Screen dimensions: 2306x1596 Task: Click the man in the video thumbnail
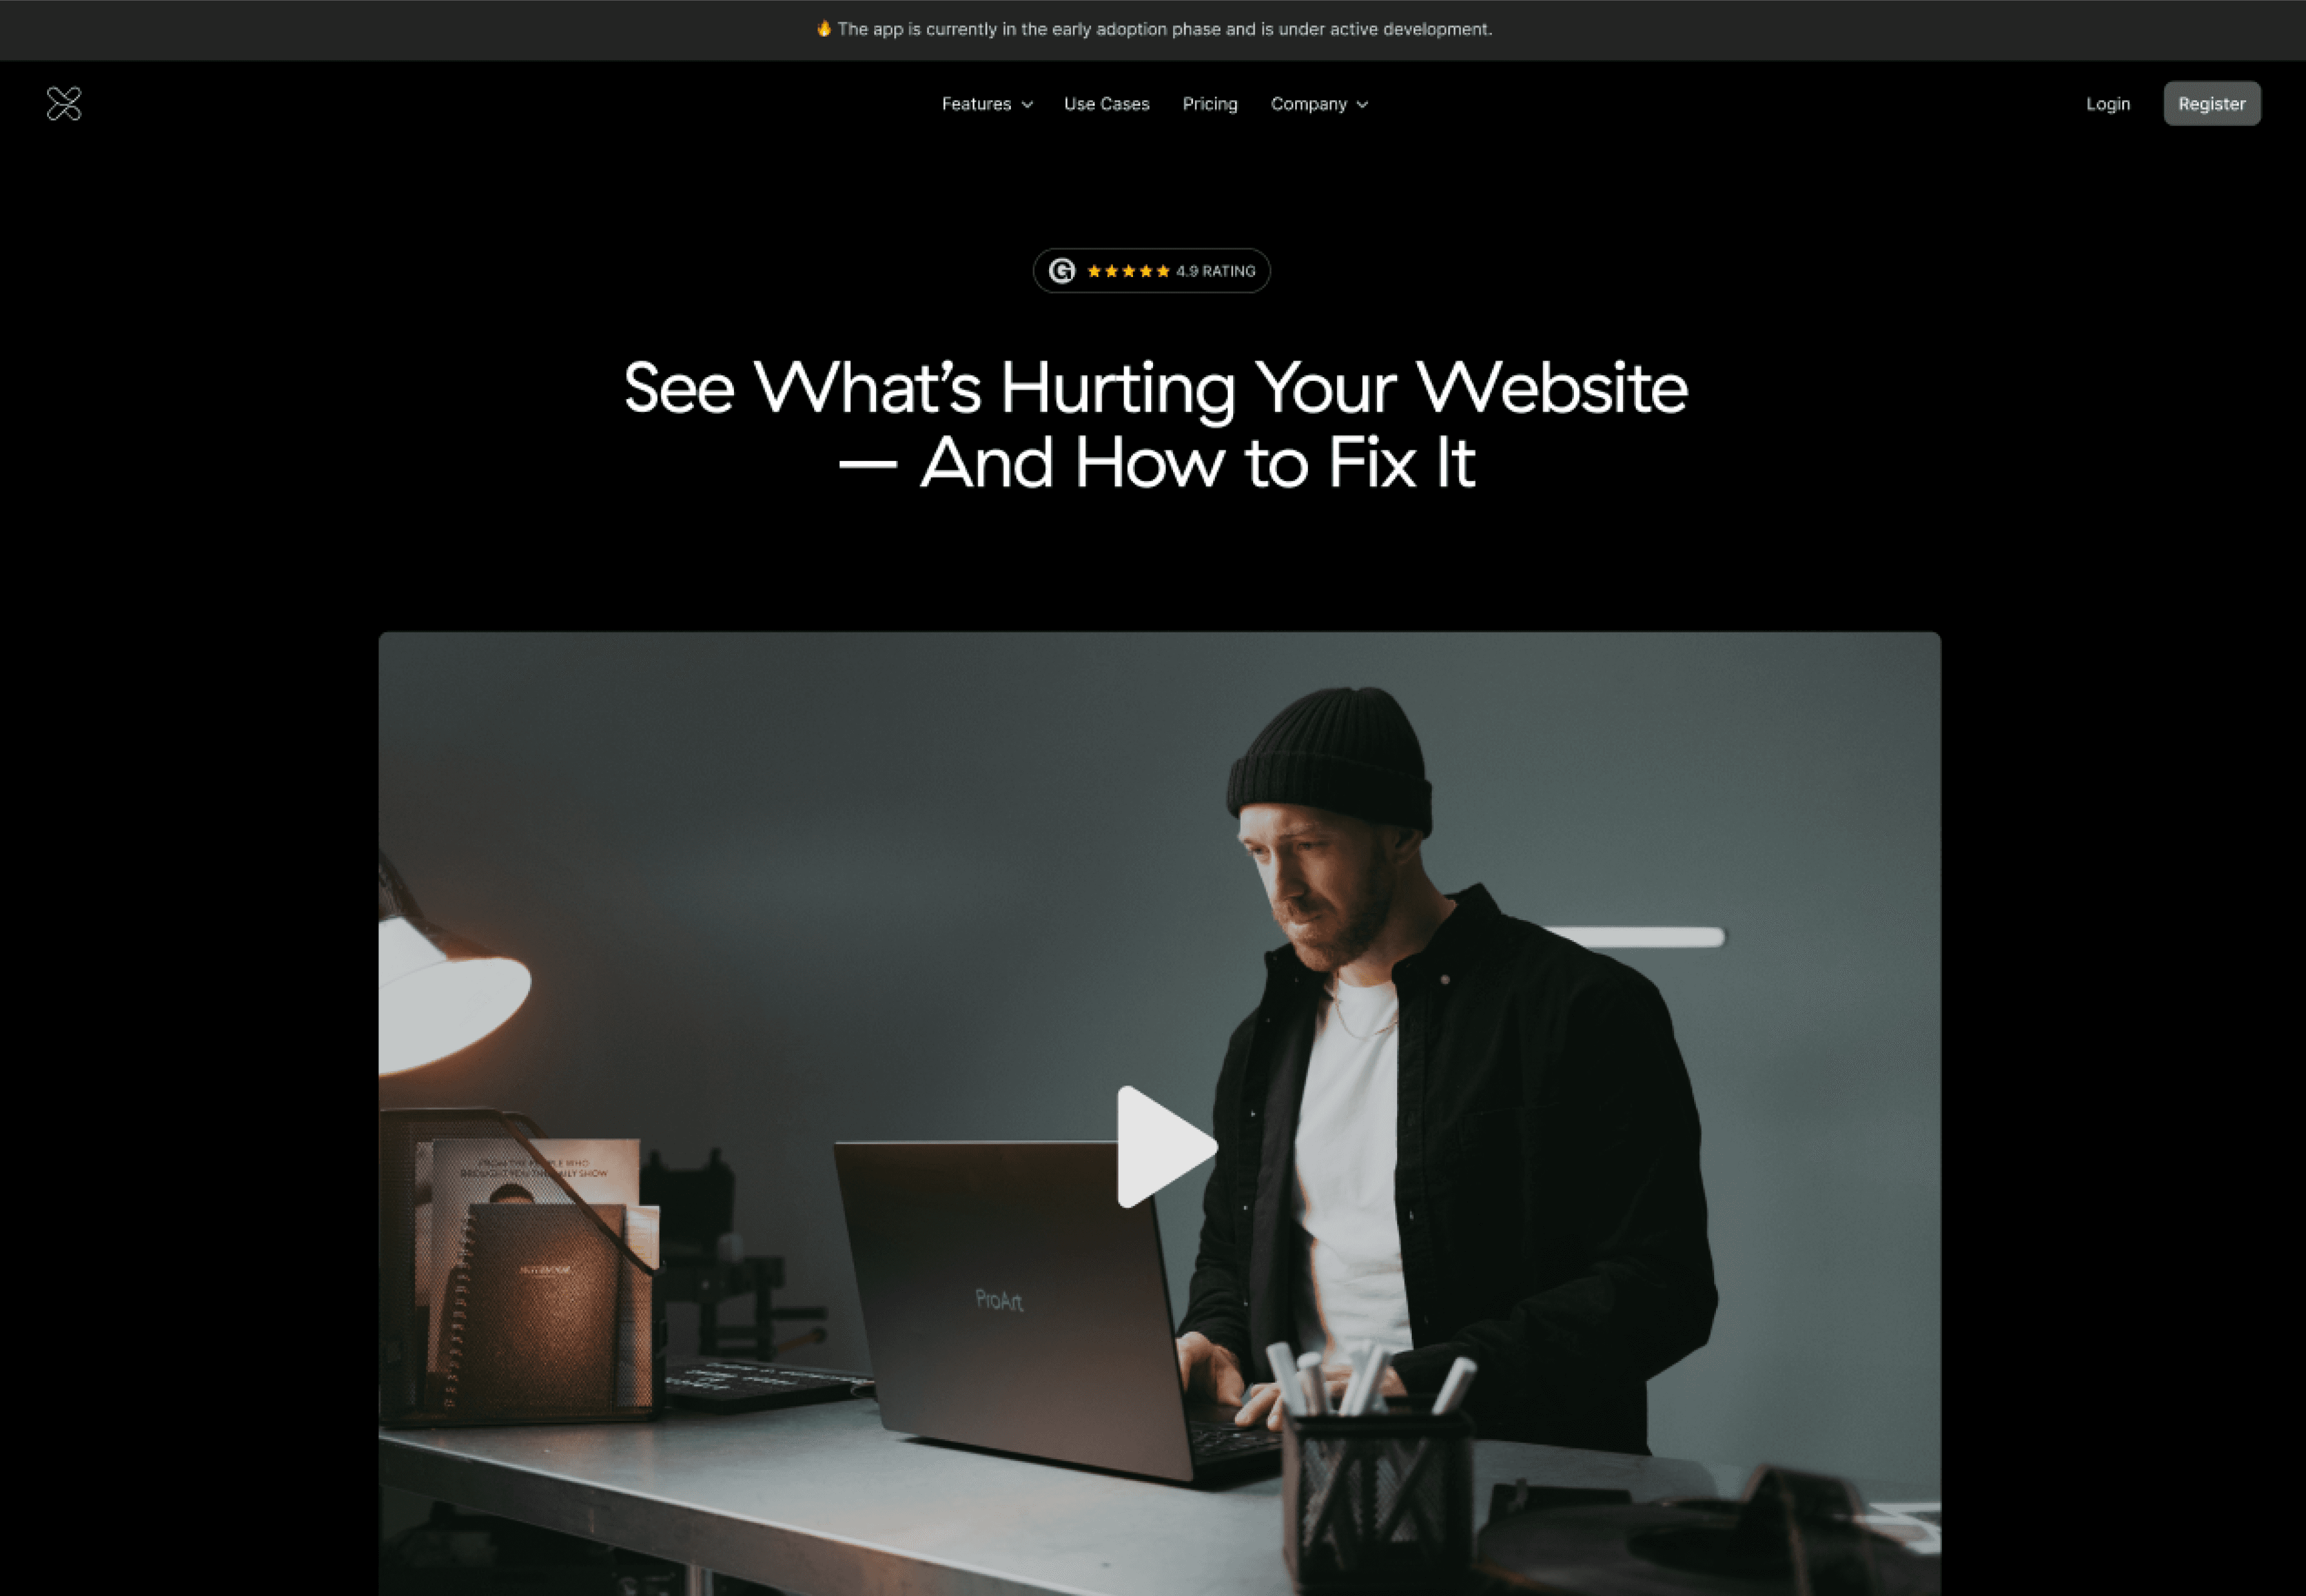1450,1060
